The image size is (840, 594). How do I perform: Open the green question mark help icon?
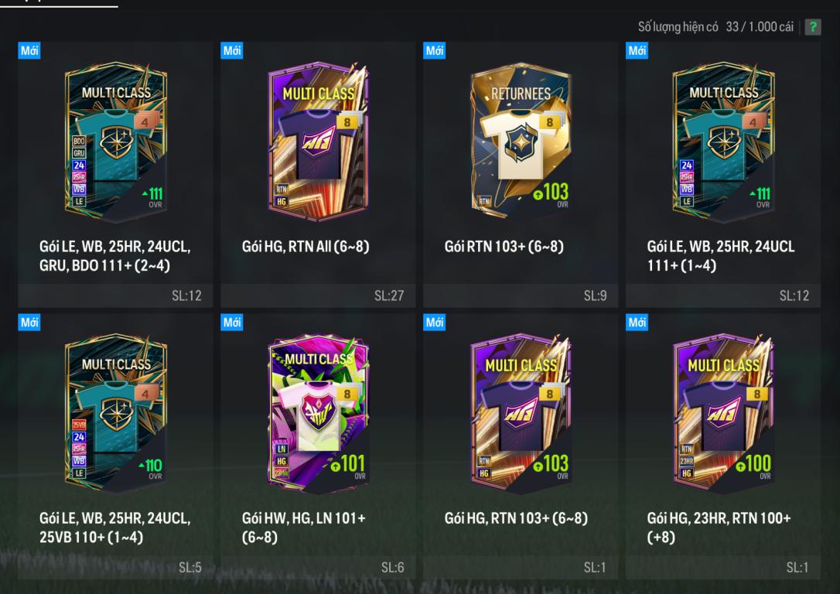click(813, 27)
